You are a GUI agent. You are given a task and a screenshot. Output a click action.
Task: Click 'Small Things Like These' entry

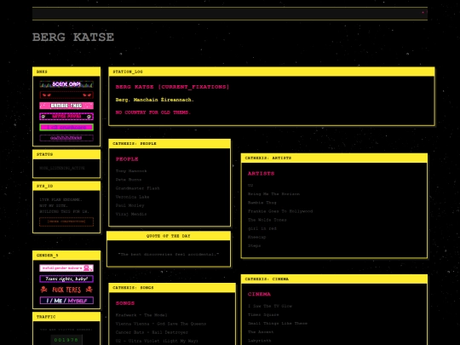pyautogui.click(x=278, y=324)
